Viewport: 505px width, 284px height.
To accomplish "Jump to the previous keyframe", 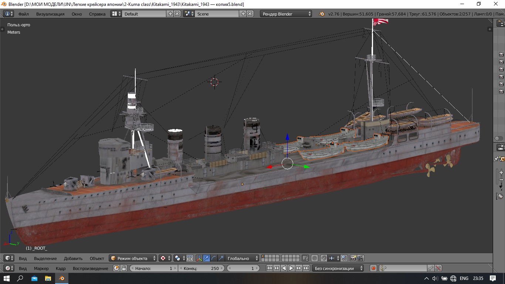I will (277, 268).
